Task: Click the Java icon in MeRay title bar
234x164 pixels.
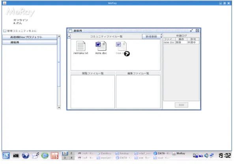Action: click(5, 3)
